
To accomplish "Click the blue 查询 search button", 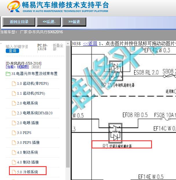I will (x=12, y=51).
